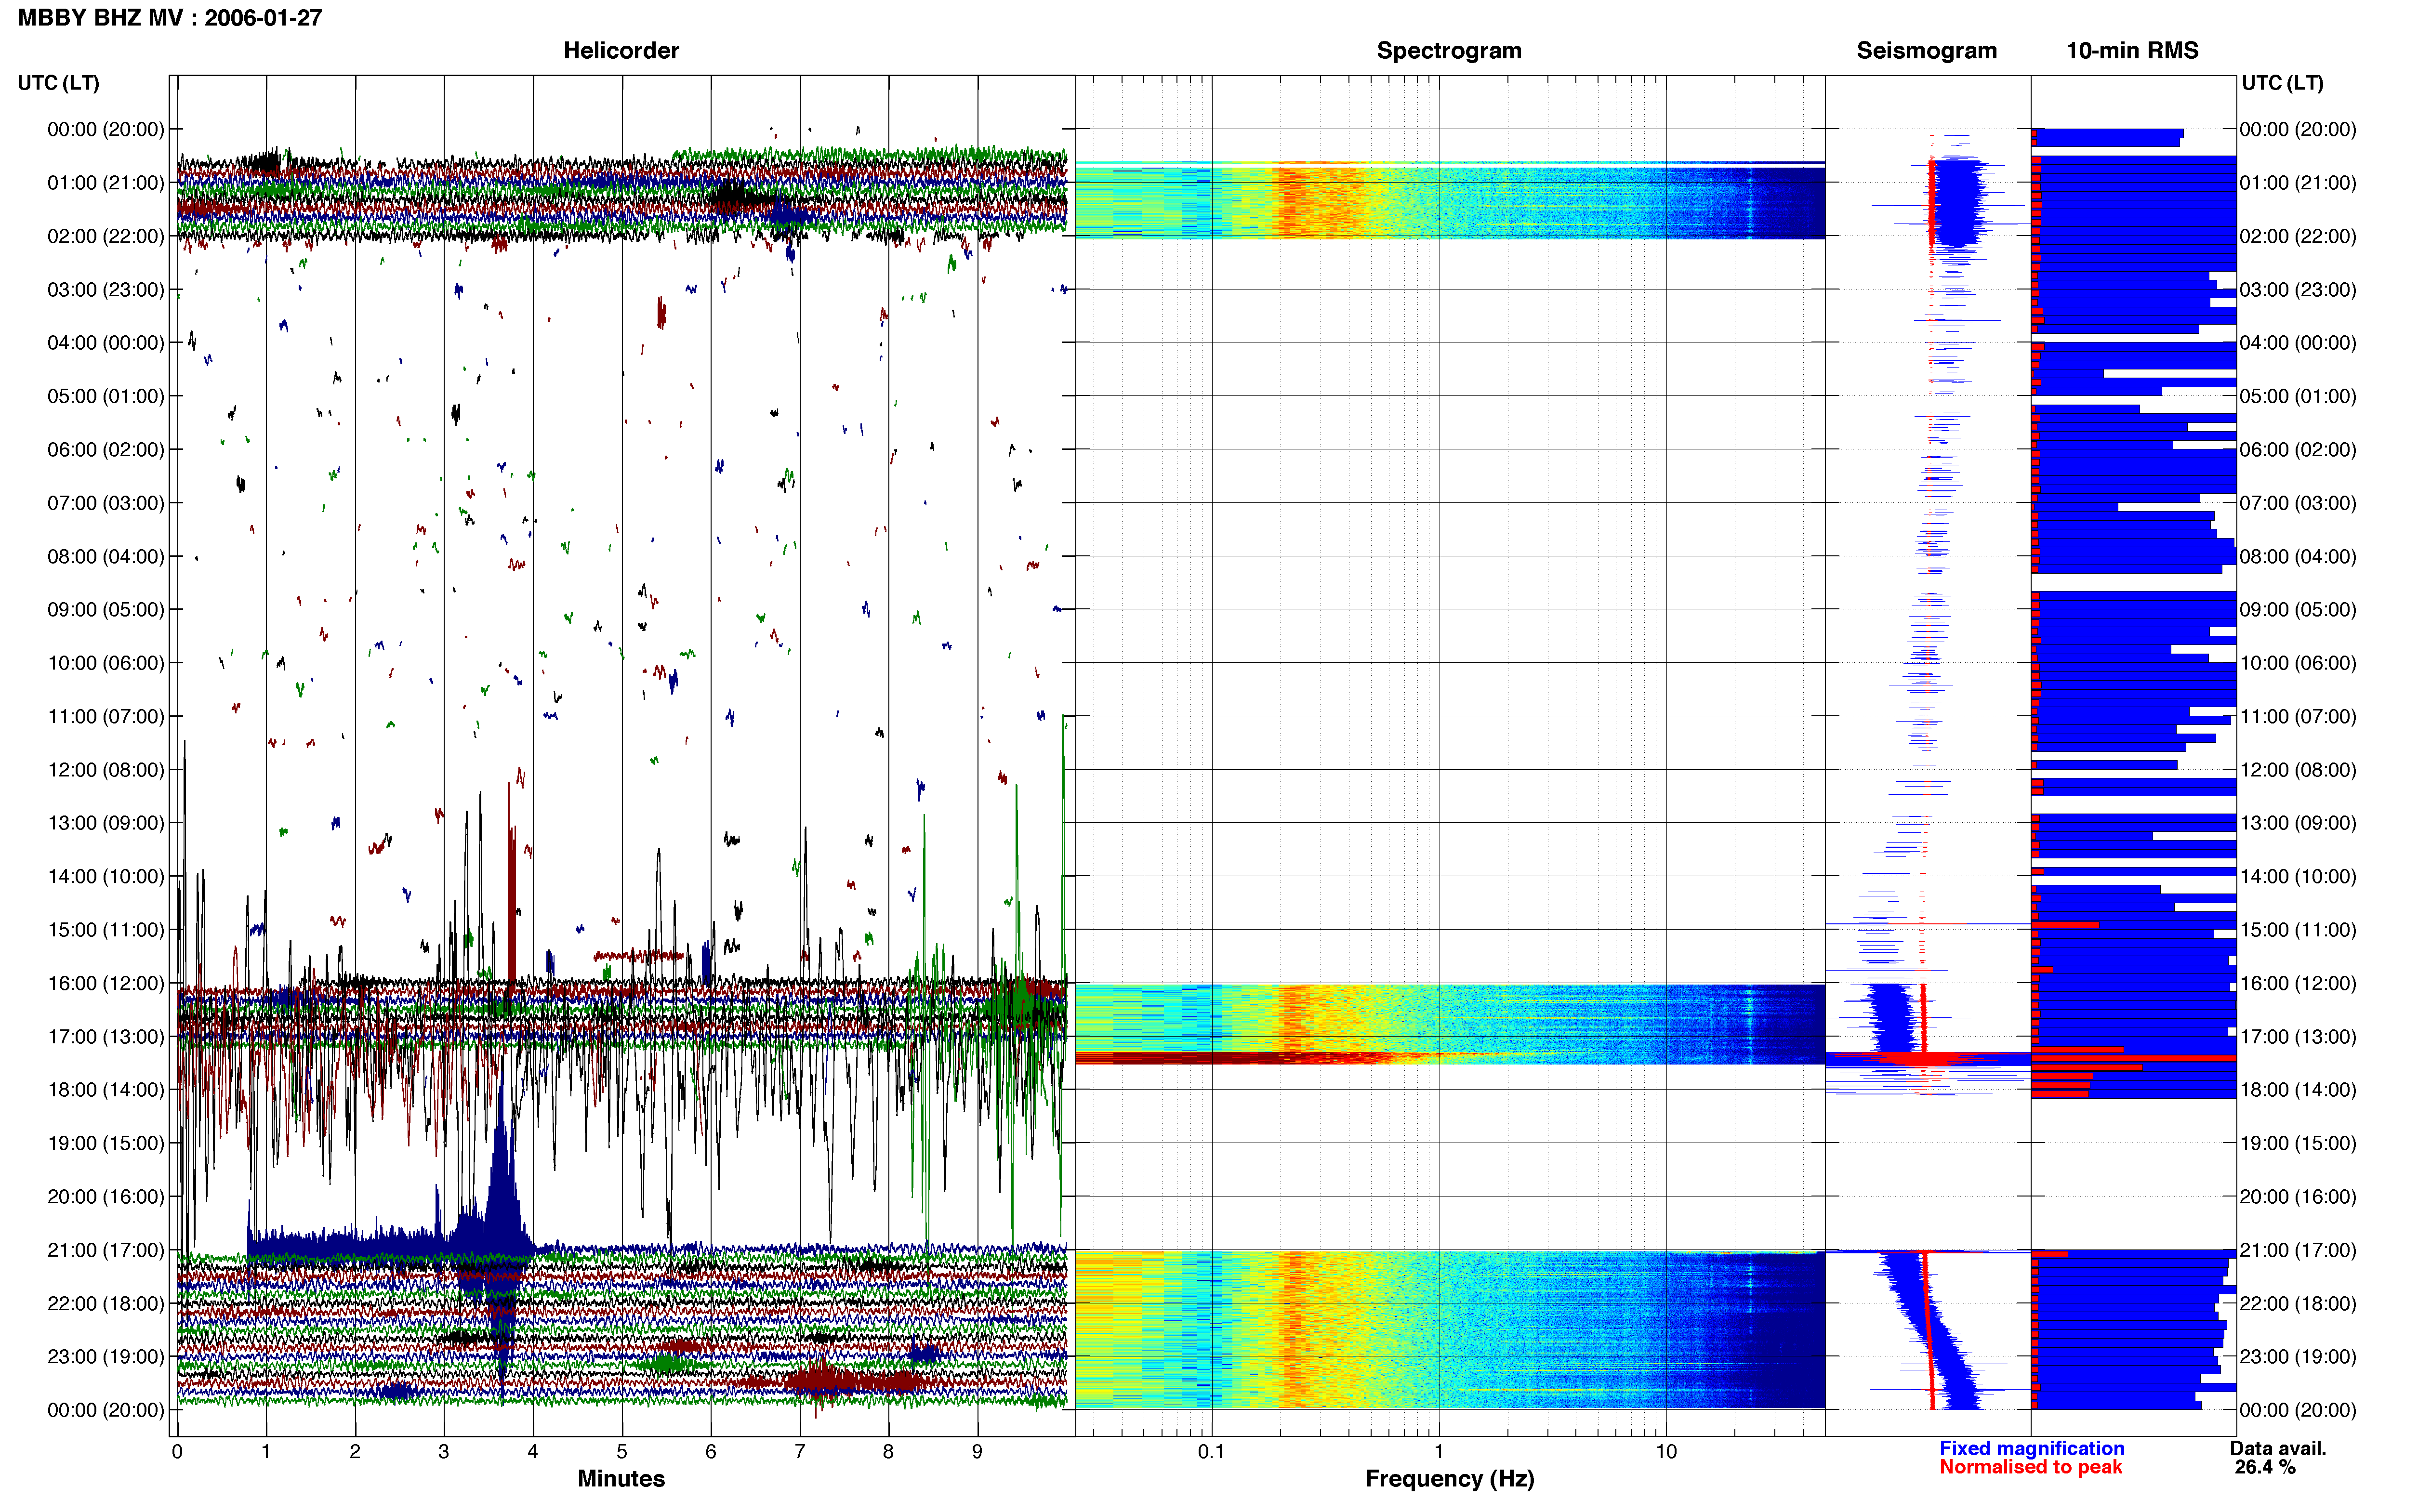Click the minute tick label '9'
This screenshot has width=2418, height=1512.
tap(977, 1451)
